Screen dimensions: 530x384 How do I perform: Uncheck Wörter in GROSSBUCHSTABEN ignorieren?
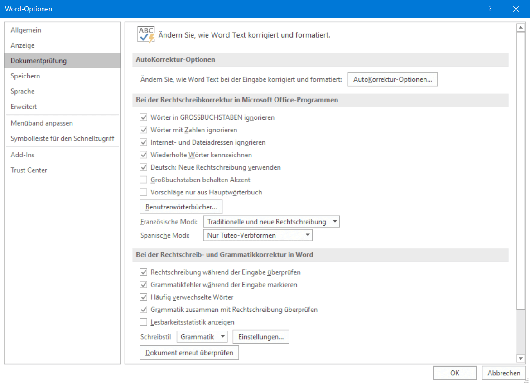tap(144, 117)
